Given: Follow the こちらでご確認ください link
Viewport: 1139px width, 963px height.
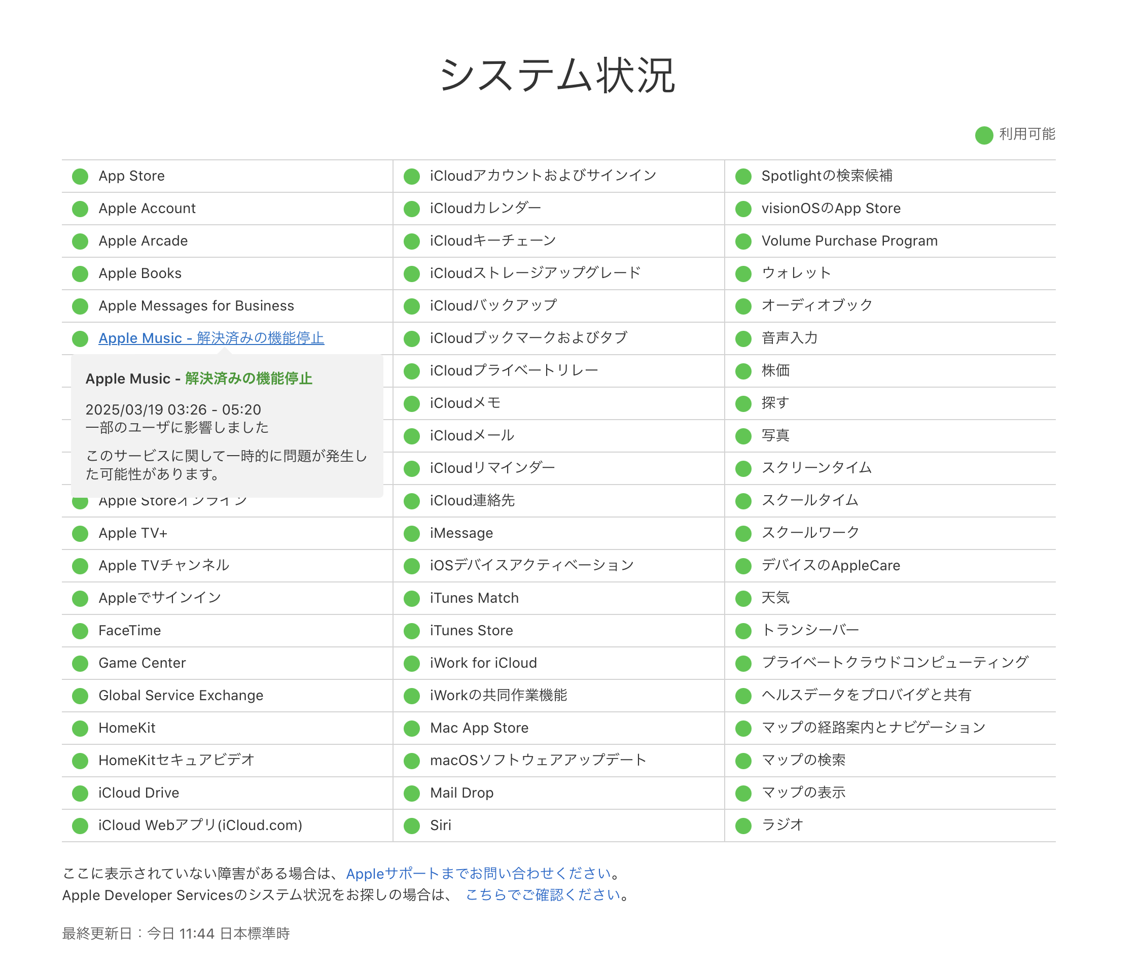Looking at the screenshot, I should tap(543, 895).
